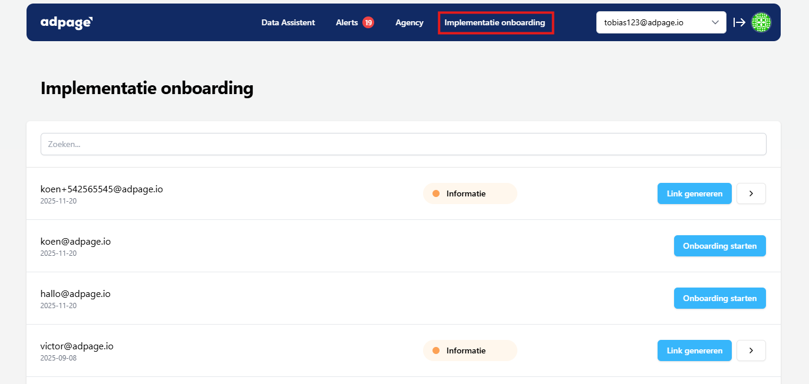
Task: Expand the tobias123@adpage.io account dropdown
Action: 661,22
